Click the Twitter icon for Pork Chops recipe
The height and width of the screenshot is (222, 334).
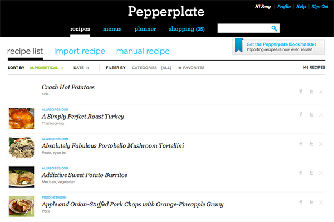(311, 202)
